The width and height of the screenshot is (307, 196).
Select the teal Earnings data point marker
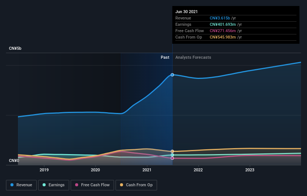click(172, 155)
